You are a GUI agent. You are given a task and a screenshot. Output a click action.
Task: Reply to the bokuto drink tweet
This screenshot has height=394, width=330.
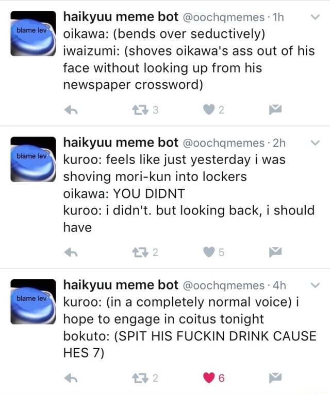(71, 378)
